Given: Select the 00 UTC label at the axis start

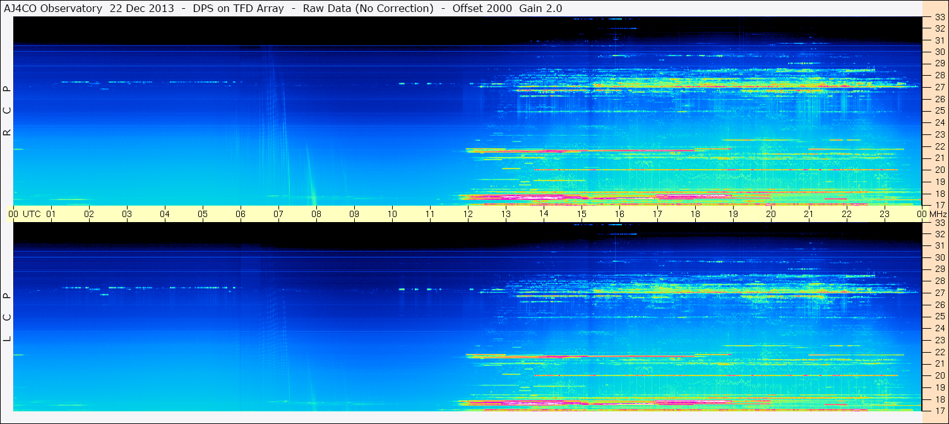Looking at the screenshot, I should tap(25, 214).
